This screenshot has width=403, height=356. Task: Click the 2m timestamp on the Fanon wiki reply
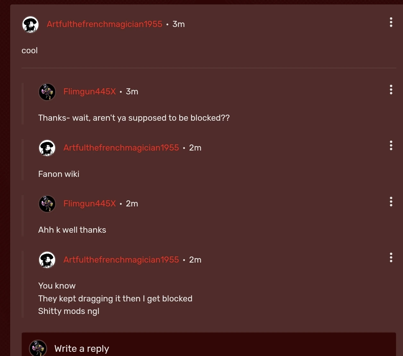pyautogui.click(x=195, y=148)
